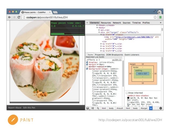Image resolution: width=170 pixels, height=128 pixels.
Task: Click the Edit this Pen link
Action: (x=29, y=108)
